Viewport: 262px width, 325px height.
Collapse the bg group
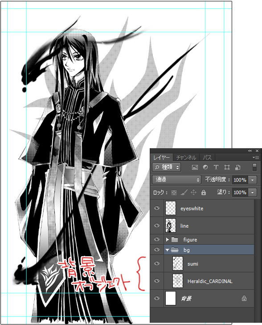point(168,250)
